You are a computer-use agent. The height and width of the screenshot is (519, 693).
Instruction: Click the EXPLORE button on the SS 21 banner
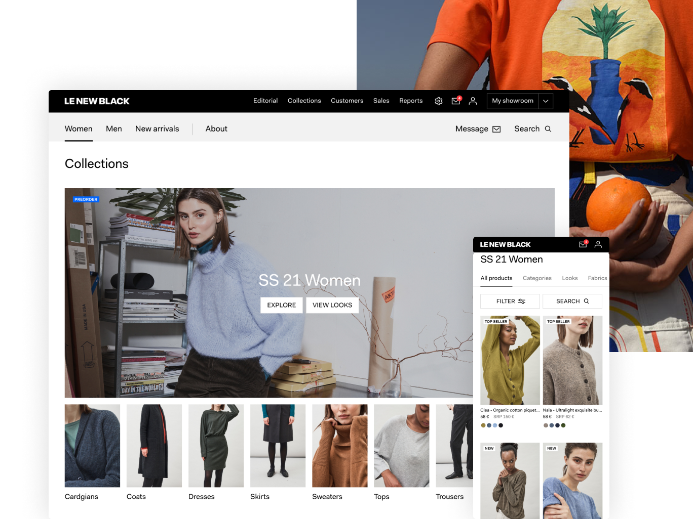click(281, 305)
